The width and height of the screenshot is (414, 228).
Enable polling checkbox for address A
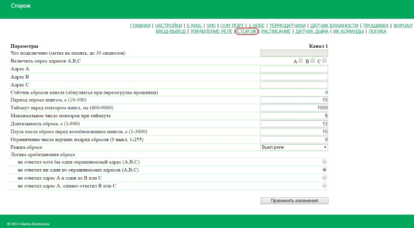(301, 61)
